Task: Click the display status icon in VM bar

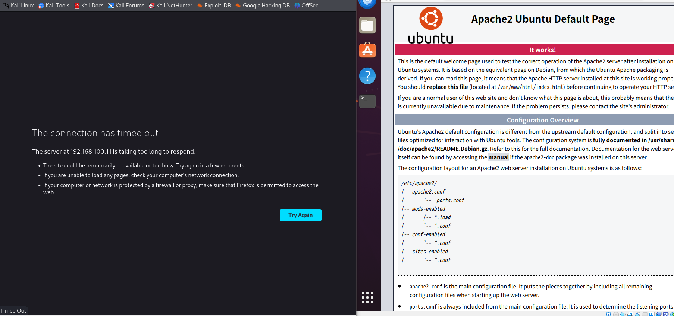Action: [651, 314]
